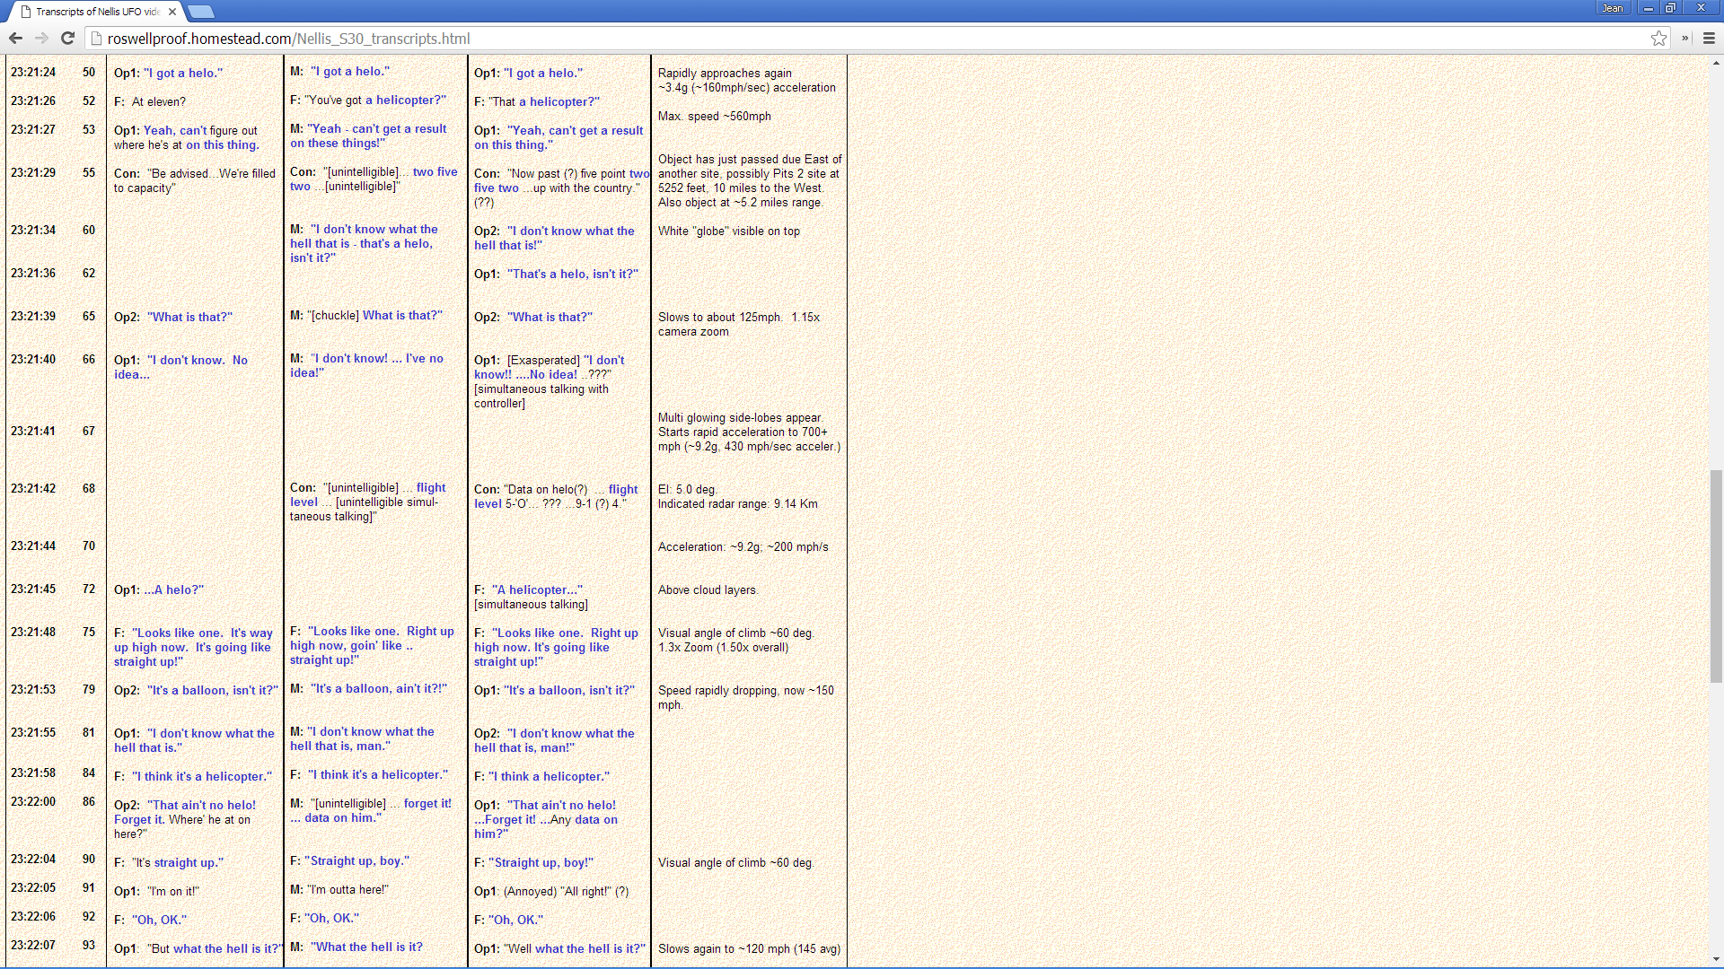Expand hidden extensions chevron

[x=1684, y=39]
